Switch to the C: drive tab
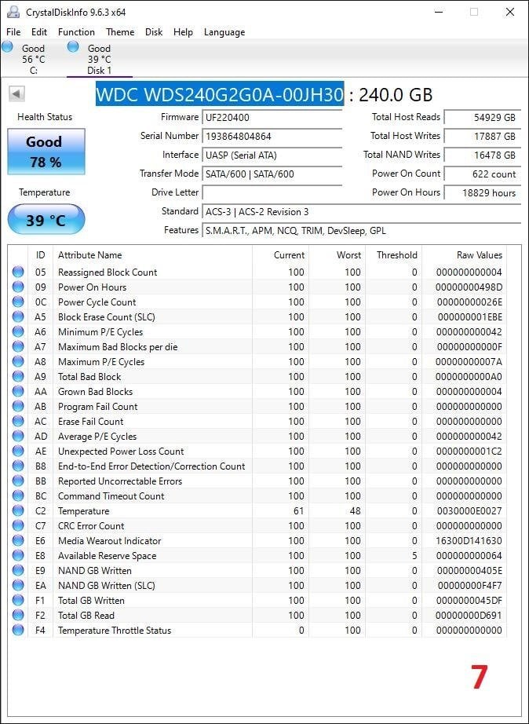This screenshot has width=529, height=724. tap(33, 59)
